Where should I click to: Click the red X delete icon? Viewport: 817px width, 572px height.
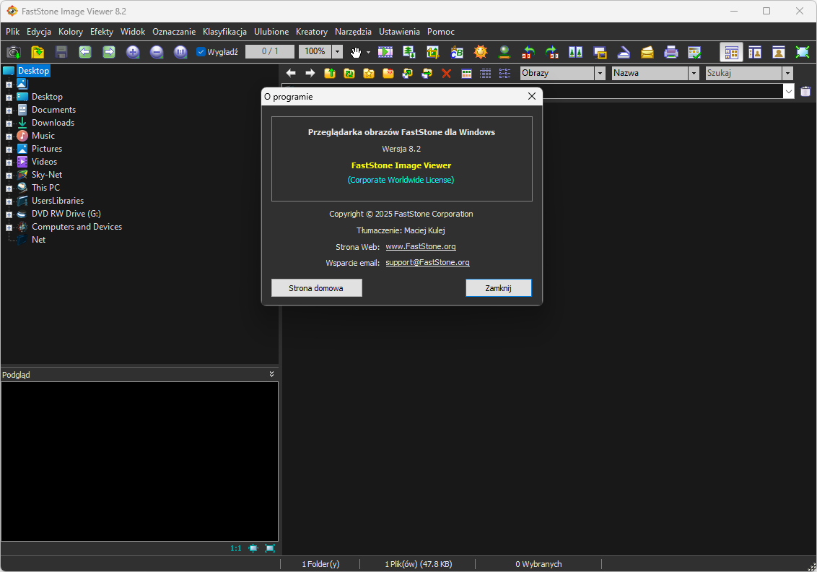click(x=446, y=74)
